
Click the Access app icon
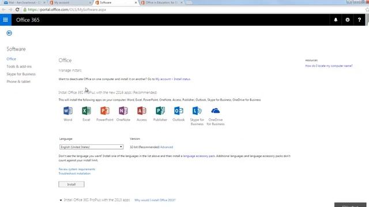pyautogui.click(x=142, y=110)
